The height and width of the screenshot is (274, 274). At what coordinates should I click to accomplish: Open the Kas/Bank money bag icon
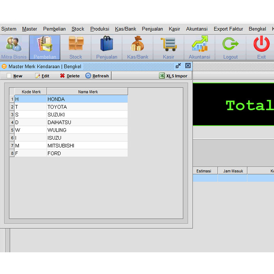[x=138, y=48]
